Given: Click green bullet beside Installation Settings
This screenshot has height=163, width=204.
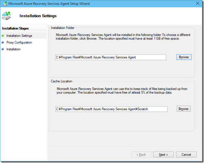Looking at the screenshot, I should click(2, 36).
